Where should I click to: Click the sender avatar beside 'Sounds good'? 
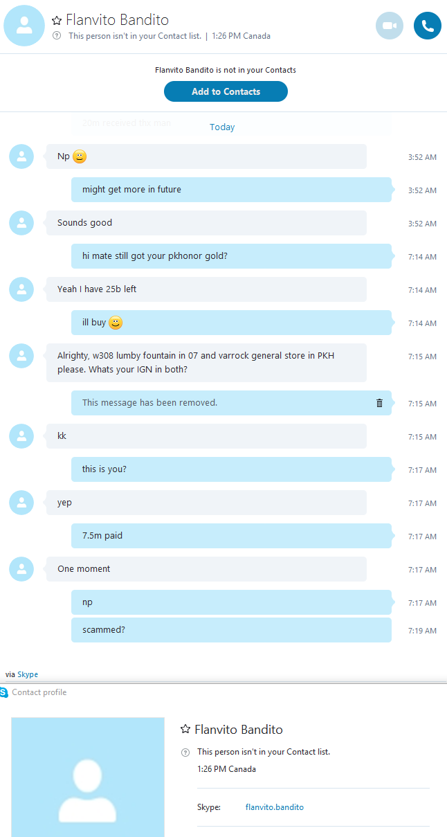click(21, 223)
